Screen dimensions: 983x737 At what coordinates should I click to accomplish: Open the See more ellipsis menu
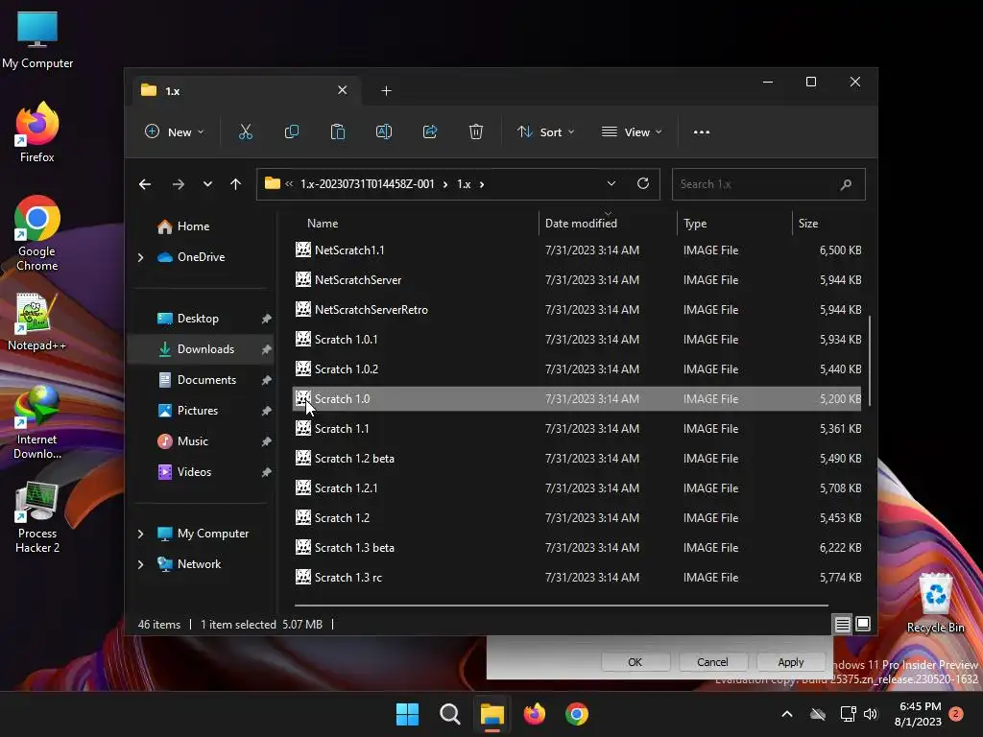[x=702, y=132]
